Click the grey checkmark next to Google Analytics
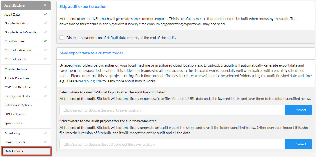This screenshot has width=316, height=157. 45,23
